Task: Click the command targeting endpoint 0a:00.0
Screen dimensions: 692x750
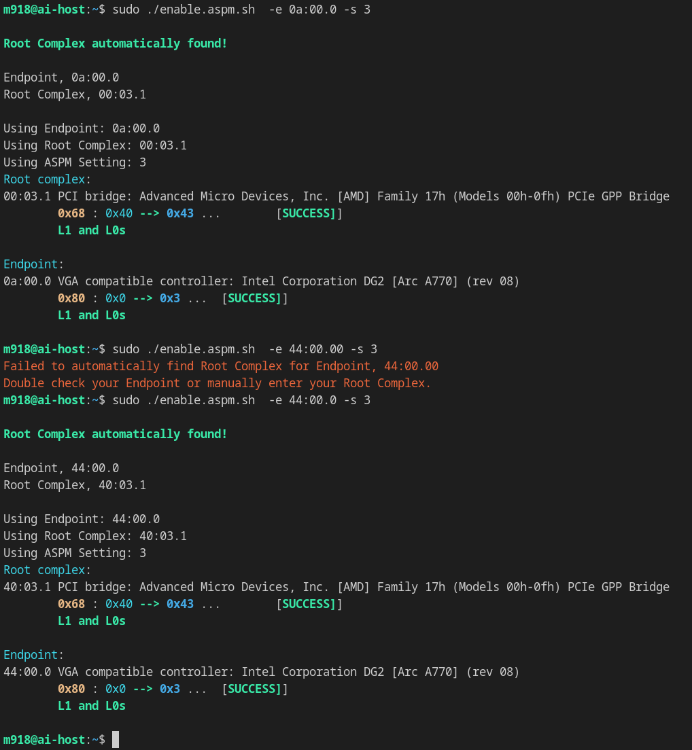Action: click(x=241, y=10)
